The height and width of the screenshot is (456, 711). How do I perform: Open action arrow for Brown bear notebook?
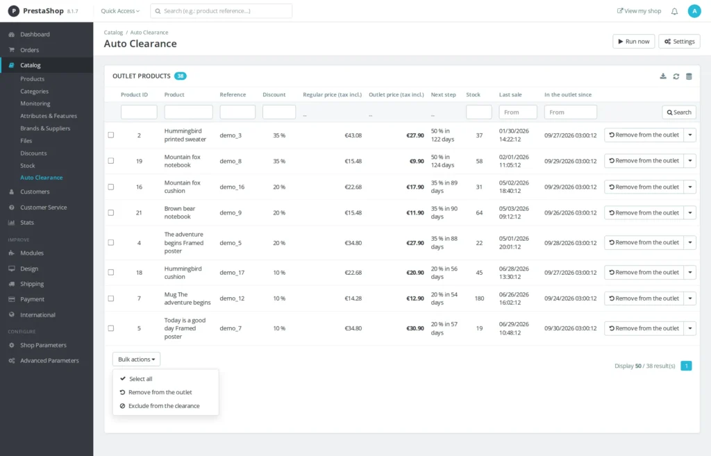click(x=689, y=212)
